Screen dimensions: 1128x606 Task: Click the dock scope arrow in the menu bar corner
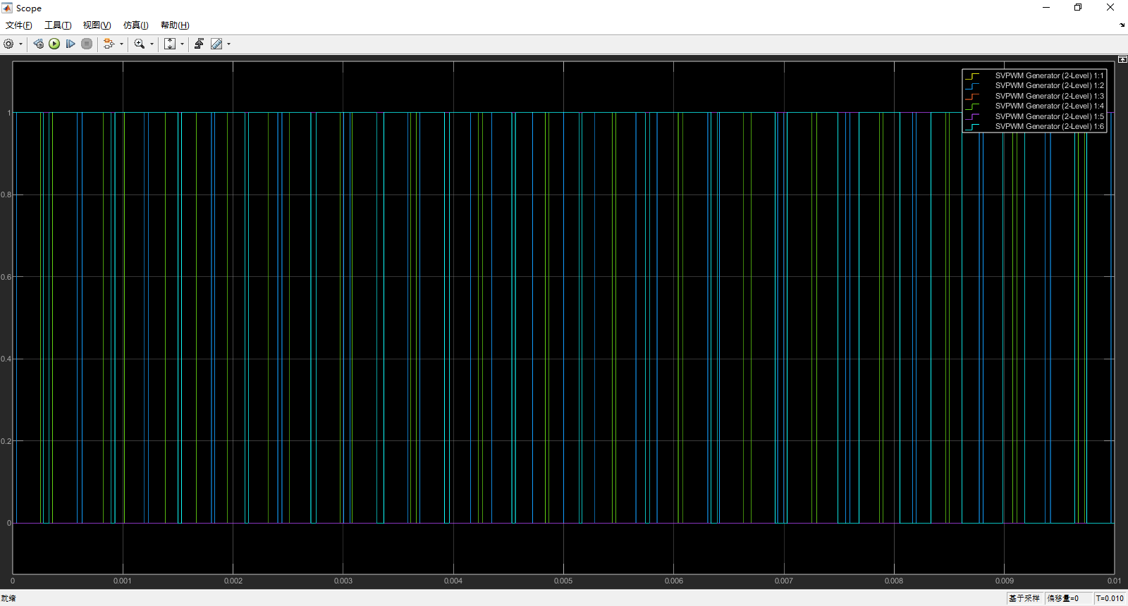1122,25
